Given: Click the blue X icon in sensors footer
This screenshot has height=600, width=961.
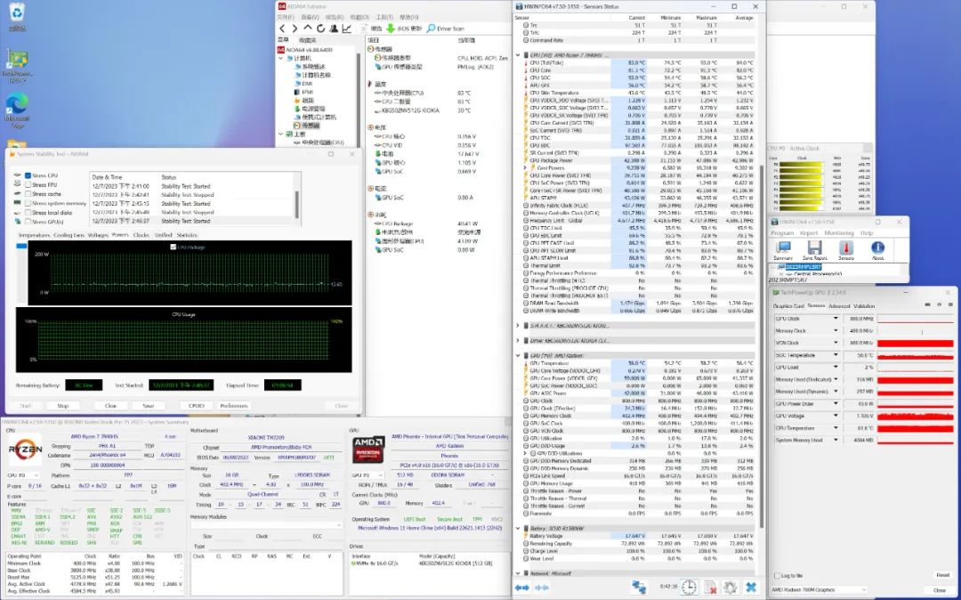Looking at the screenshot, I should (x=751, y=588).
